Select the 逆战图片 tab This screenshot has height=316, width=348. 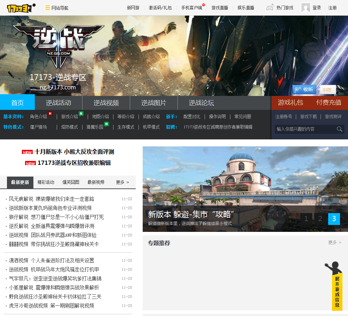coord(153,103)
